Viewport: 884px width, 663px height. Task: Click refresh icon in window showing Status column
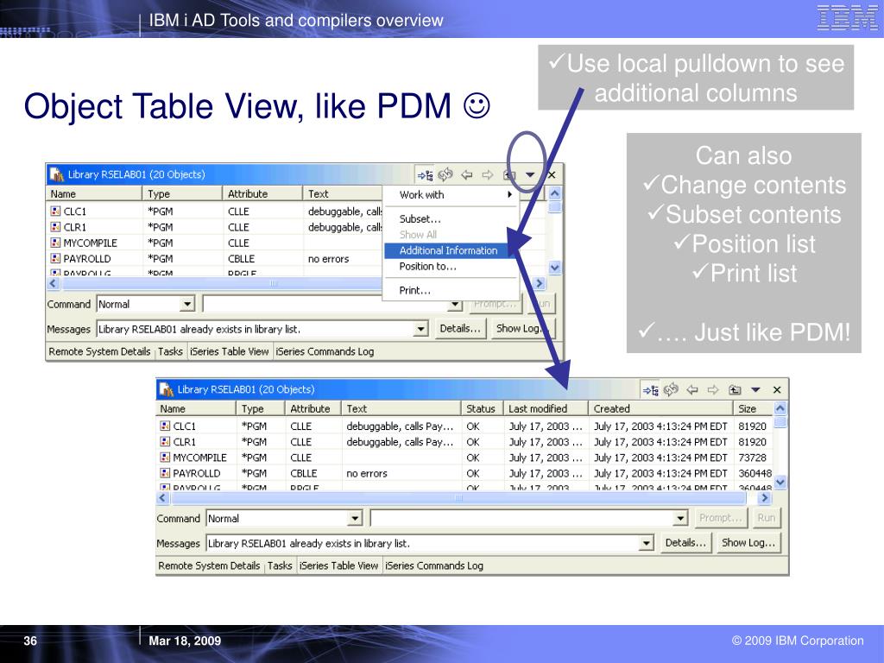671,389
